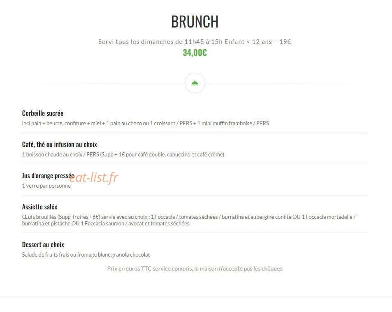The height and width of the screenshot is (312, 392).
Task: Click the BRUNCH page heading
Action: [x=195, y=22]
